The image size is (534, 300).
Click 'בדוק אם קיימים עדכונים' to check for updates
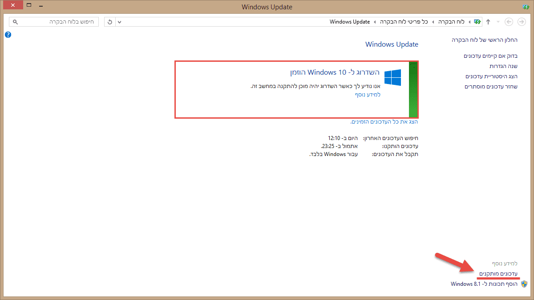pos(490,56)
